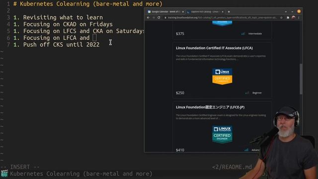The height and width of the screenshot is (179, 318).
Task: Click the $250 price on LFCA card
Action: click(x=180, y=93)
